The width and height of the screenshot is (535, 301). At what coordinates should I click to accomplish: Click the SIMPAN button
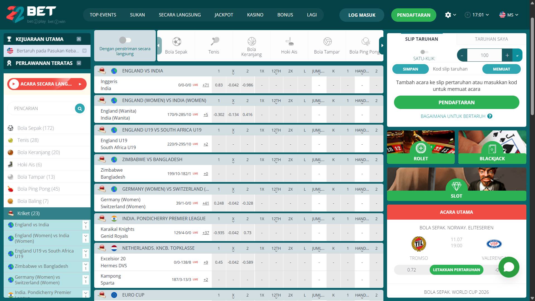(x=410, y=69)
